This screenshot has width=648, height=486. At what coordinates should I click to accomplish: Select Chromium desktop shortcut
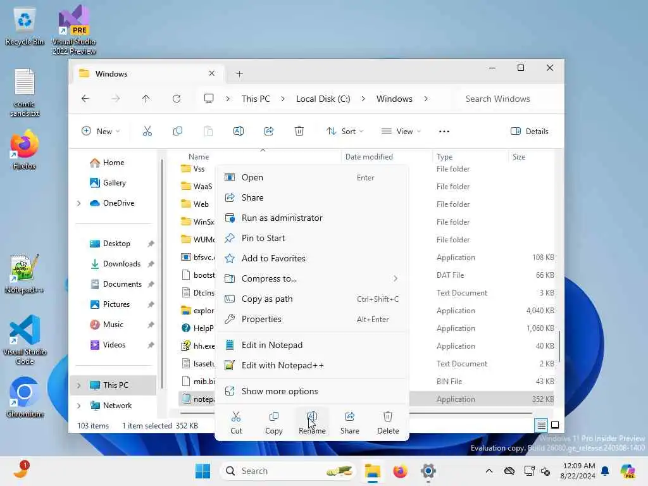tap(25, 397)
